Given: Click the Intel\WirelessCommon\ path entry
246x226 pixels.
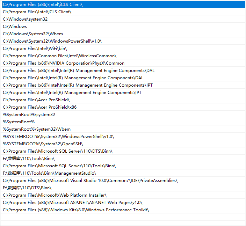Looking at the screenshot, I should pos(123,56).
